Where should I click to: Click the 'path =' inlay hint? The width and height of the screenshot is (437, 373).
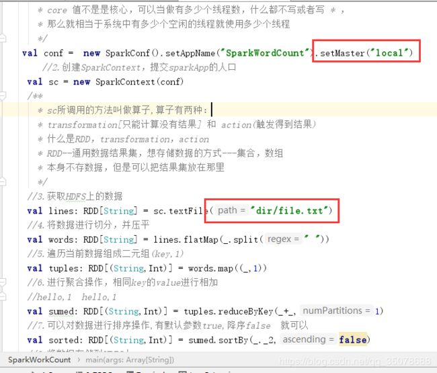[x=231, y=210]
